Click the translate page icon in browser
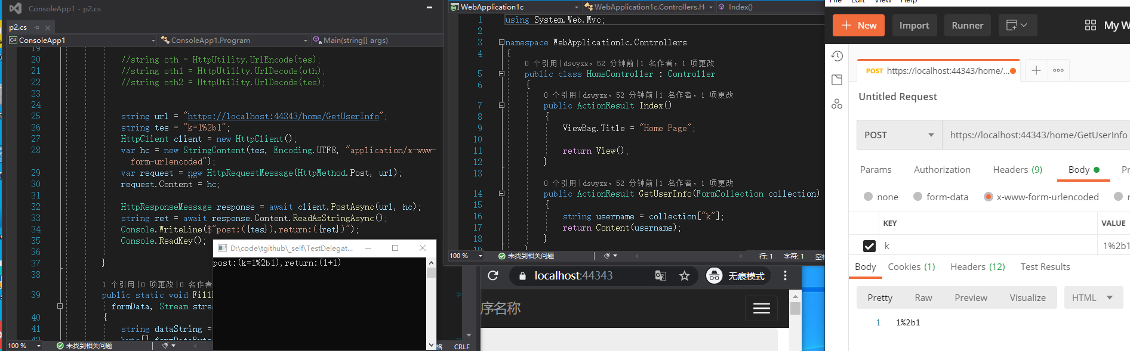Viewport: 1130px width, 351px height. click(x=660, y=275)
